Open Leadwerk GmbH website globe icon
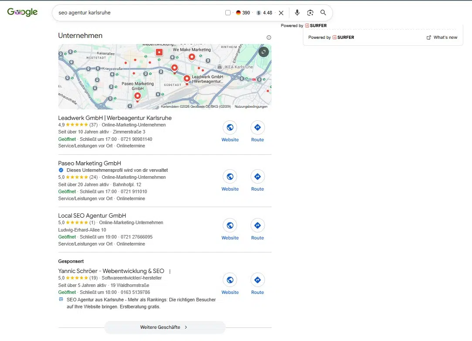 pos(230,127)
